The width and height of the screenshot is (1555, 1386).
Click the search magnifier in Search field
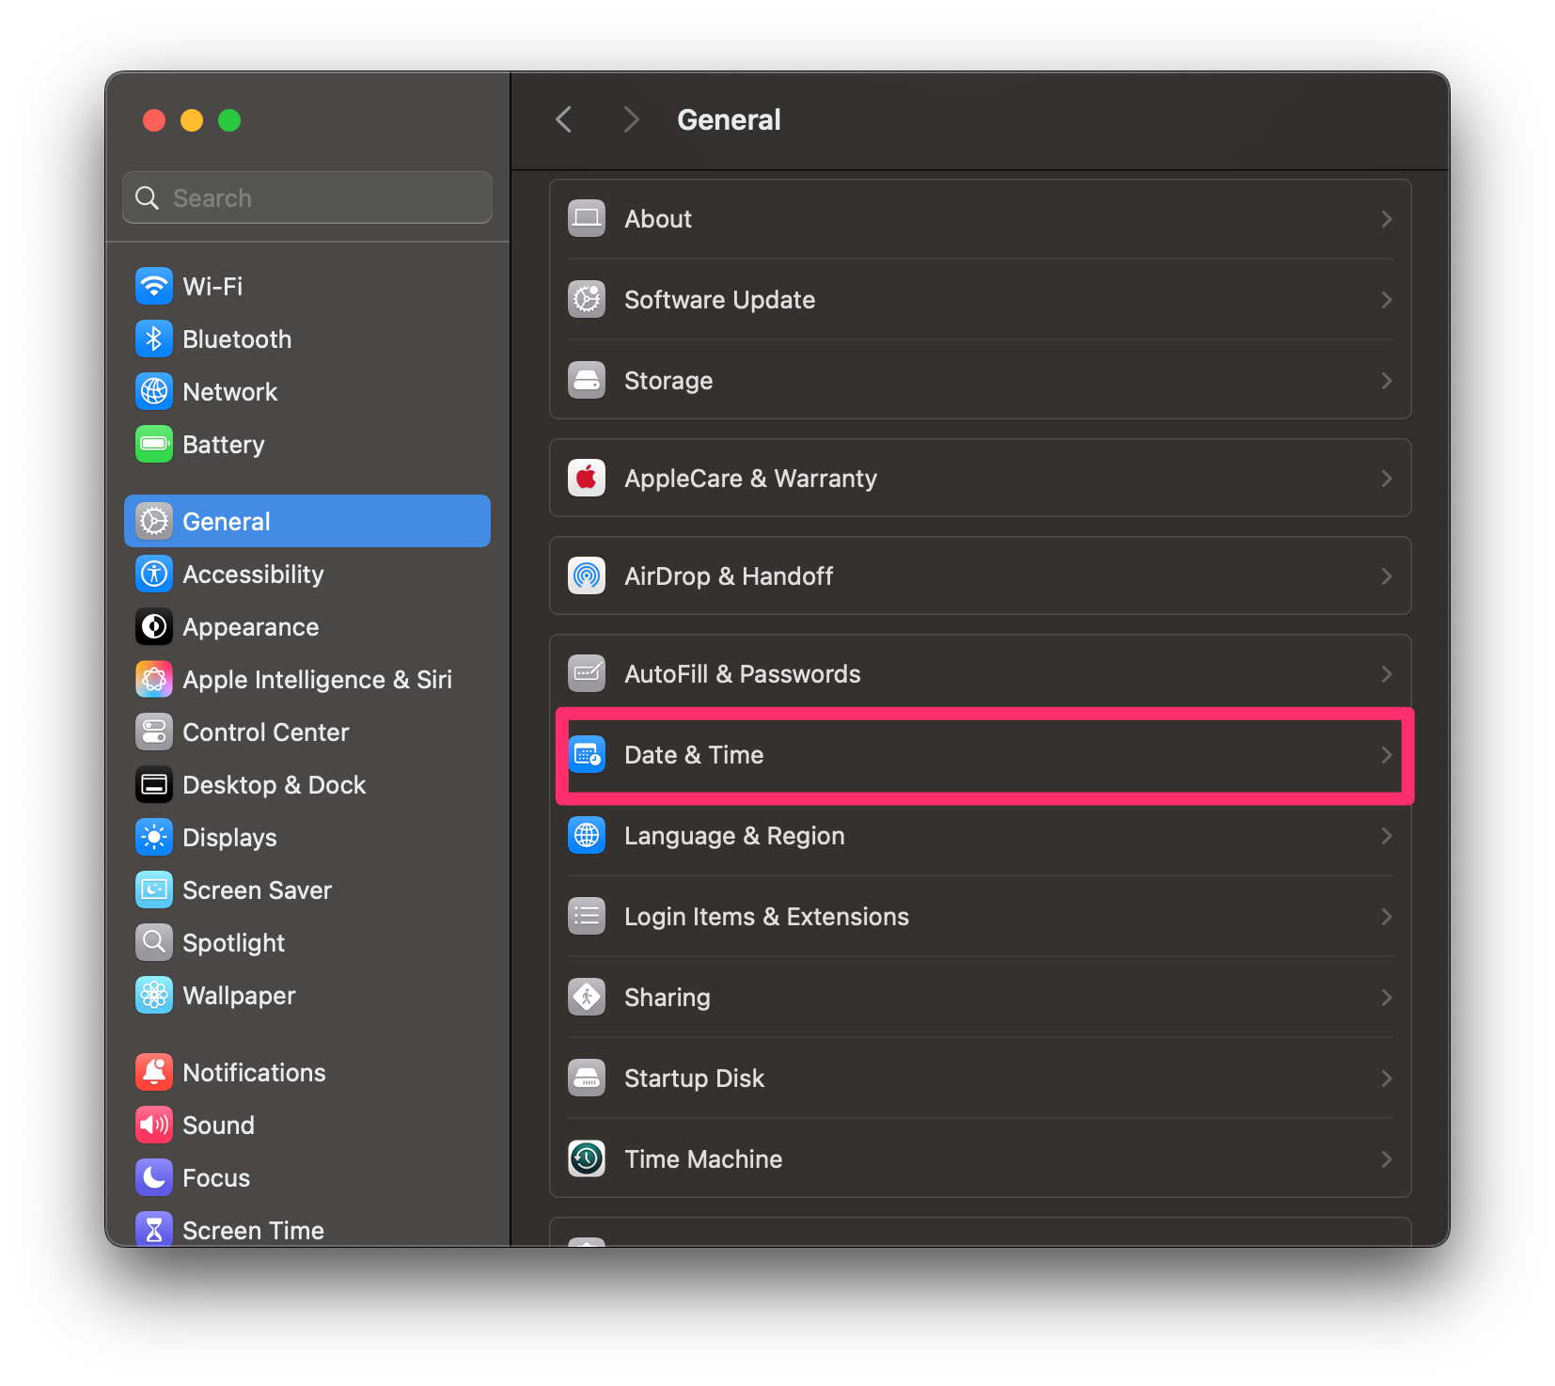click(148, 197)
